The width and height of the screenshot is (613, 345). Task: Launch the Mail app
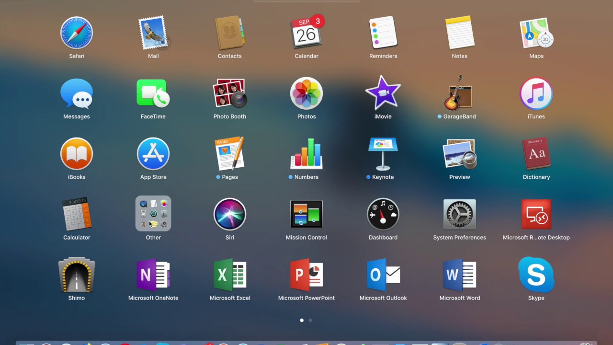click(153, 33)
